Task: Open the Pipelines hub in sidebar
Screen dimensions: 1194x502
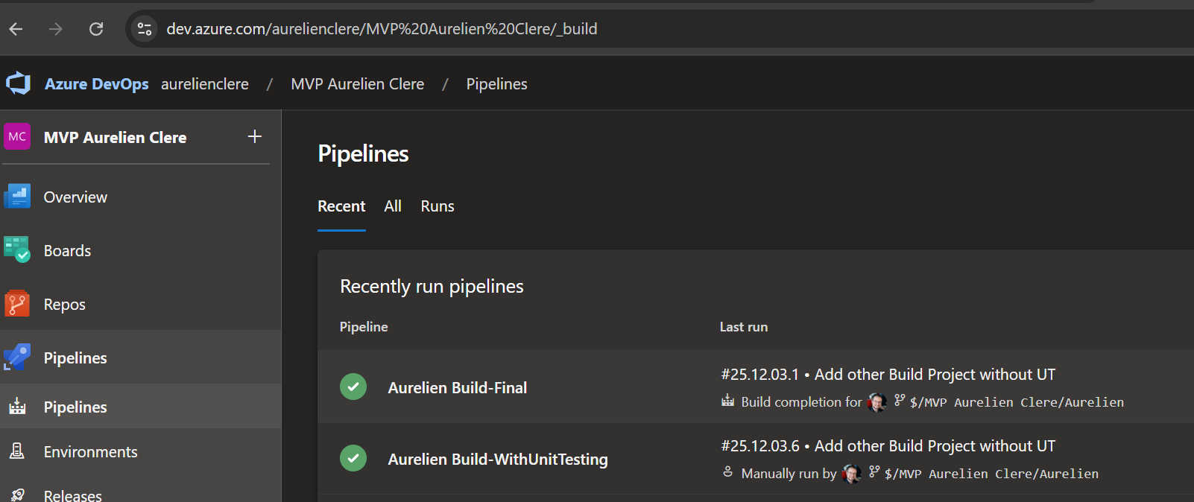Action: click(140, 358)
